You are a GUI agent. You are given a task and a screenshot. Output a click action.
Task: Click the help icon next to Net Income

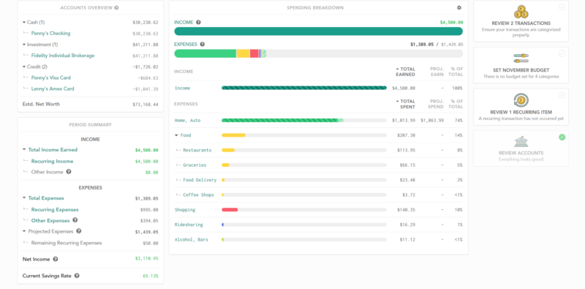pos(56,259)
